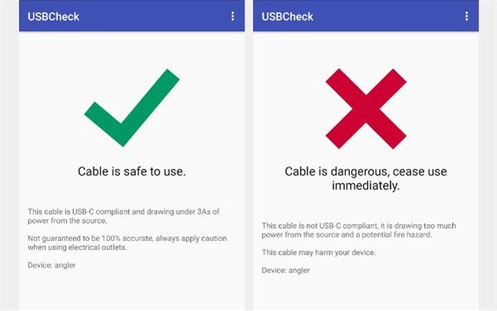The height and width of the screenshot is (311, 497).
Task: Click the USB-C compliant under 3As description
Action: point(123,216)
